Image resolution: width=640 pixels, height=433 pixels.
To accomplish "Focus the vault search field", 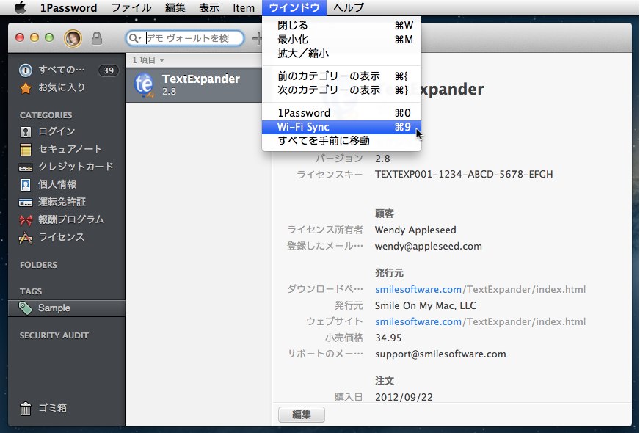I will click(x=185, y=38).
